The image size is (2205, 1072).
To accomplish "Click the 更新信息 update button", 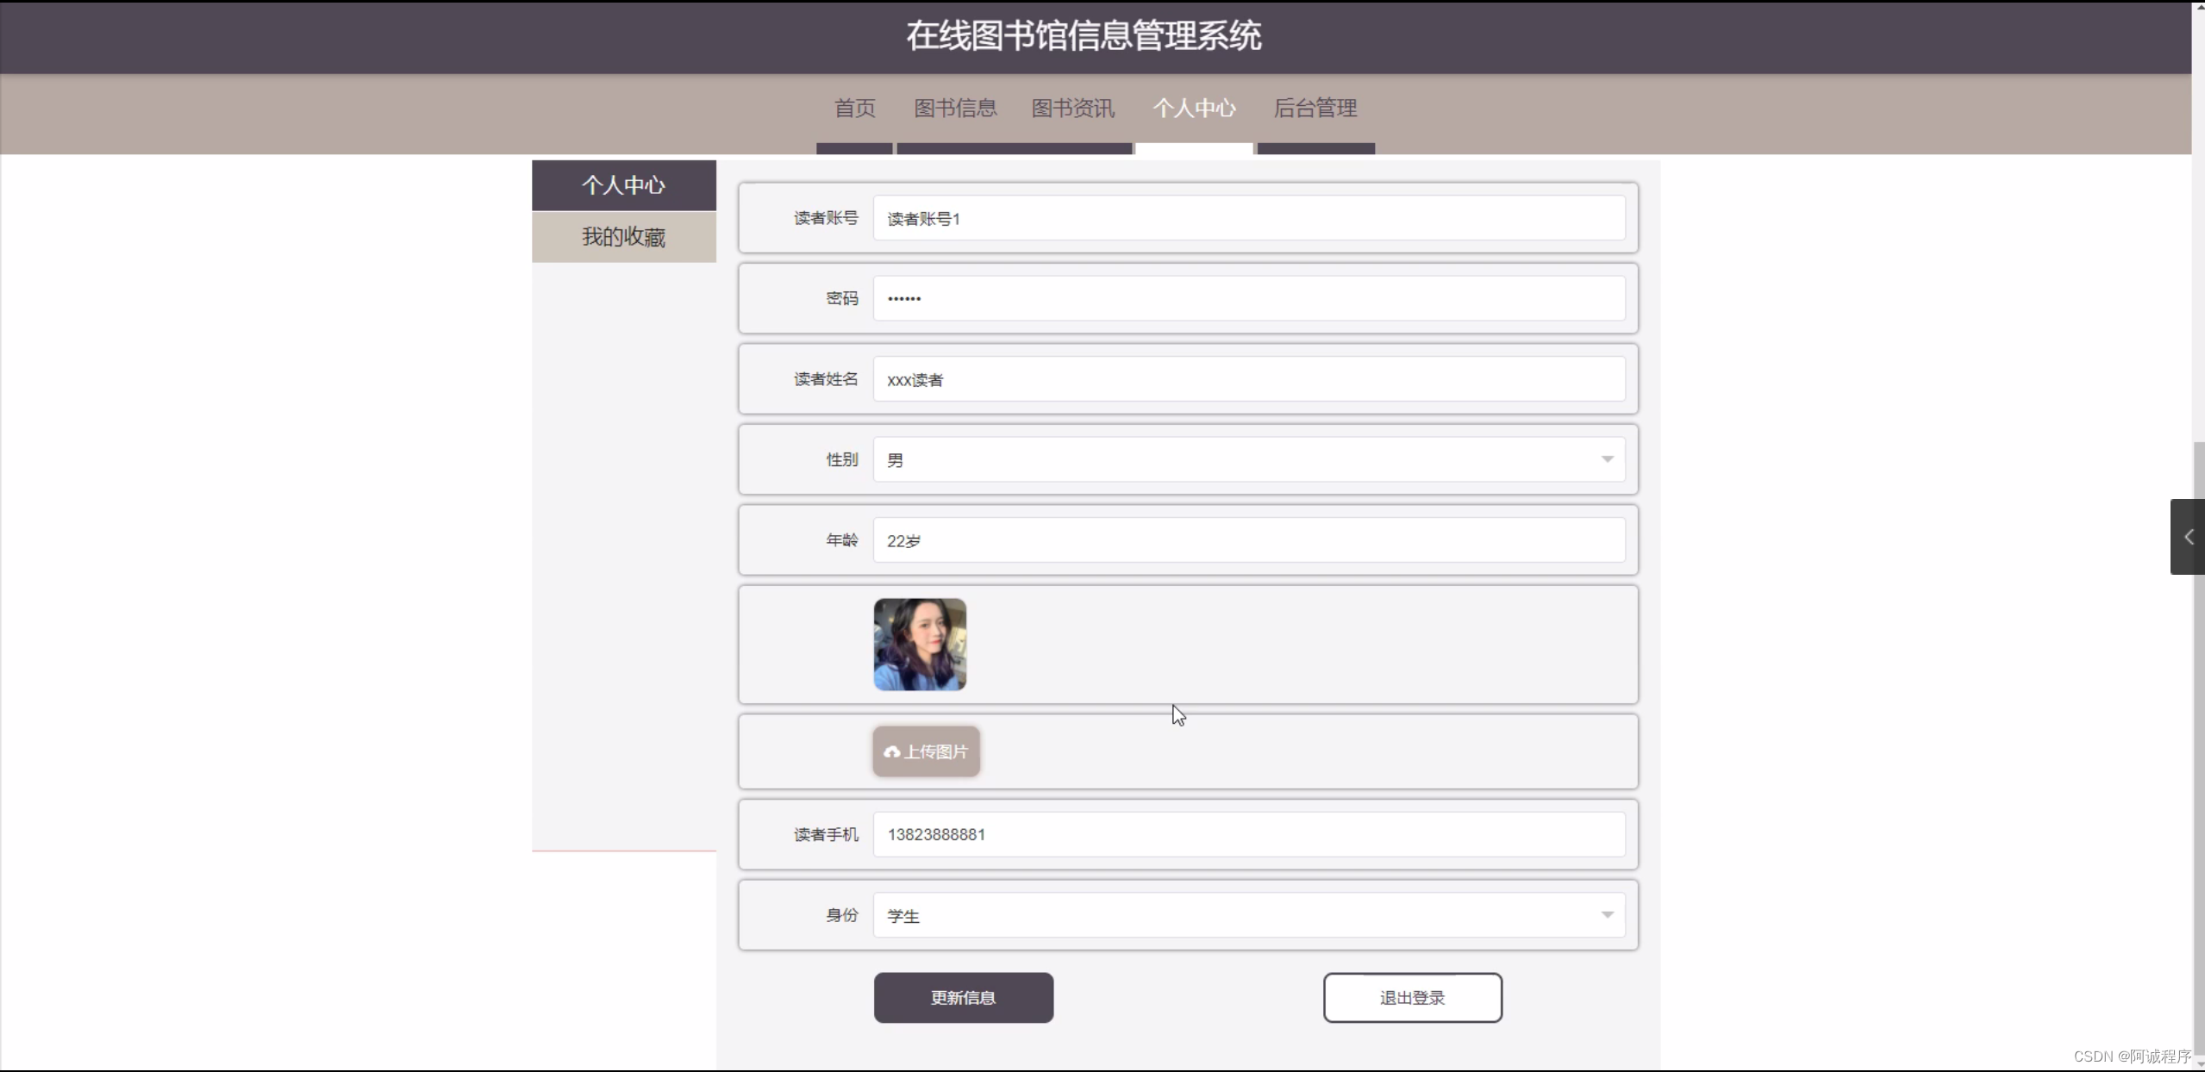I will point(962,997).
